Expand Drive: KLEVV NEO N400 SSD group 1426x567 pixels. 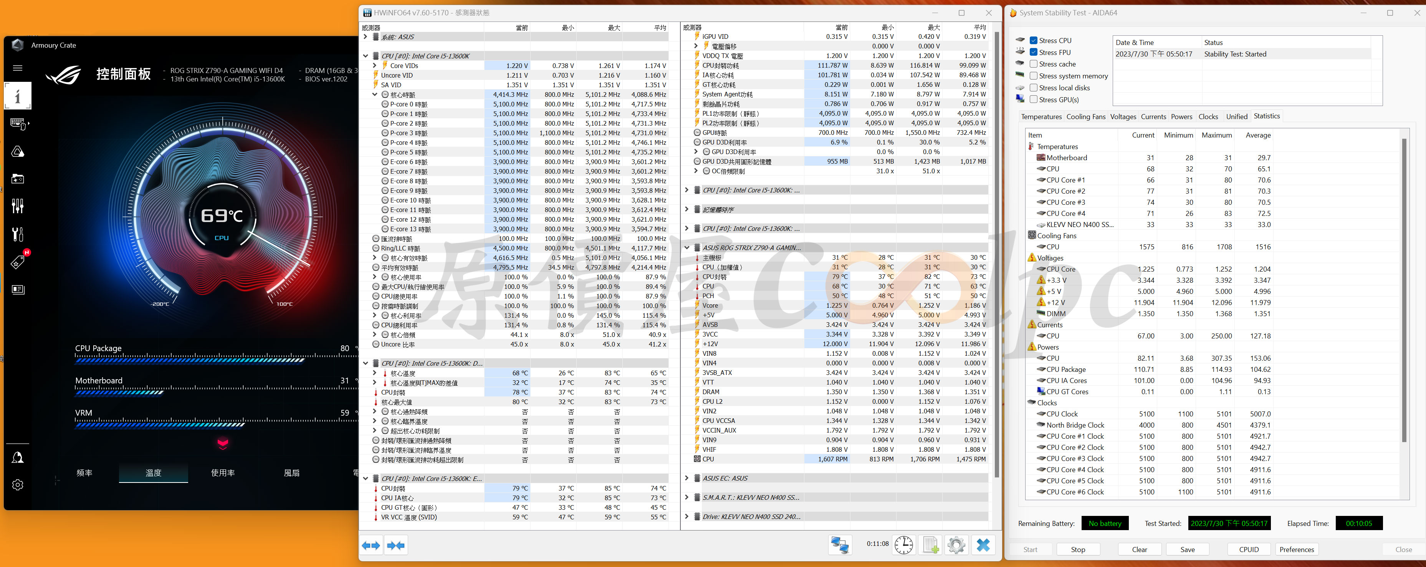[687, 517]
